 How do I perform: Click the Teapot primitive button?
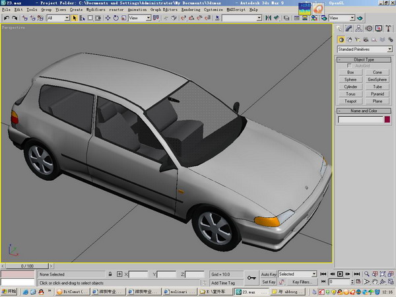tap(350, 101)
